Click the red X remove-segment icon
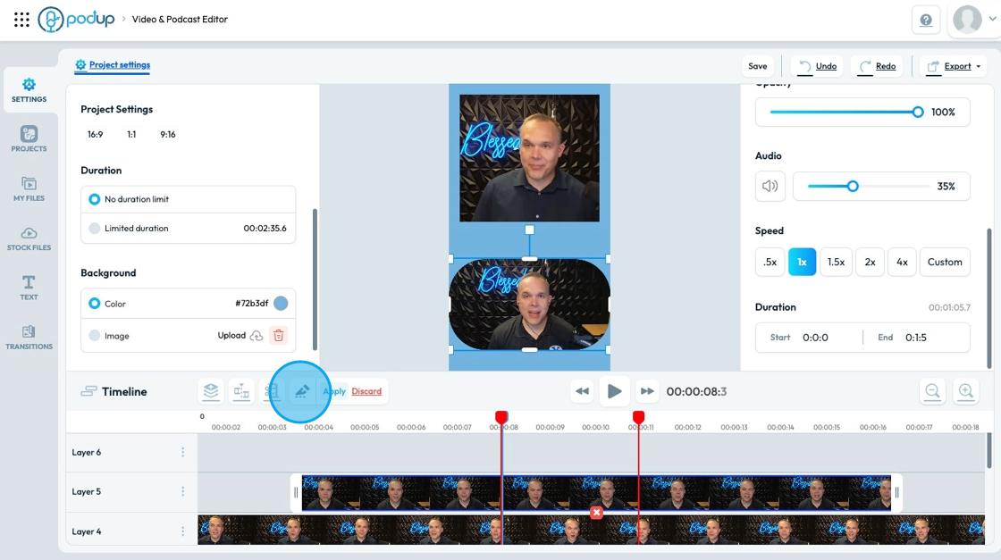This screenshot has height=560, width=1001. [596, 512]
